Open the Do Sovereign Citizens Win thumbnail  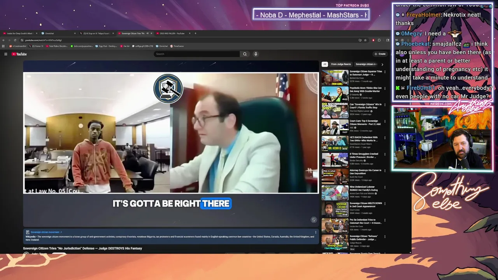click(x=335, y=110)
